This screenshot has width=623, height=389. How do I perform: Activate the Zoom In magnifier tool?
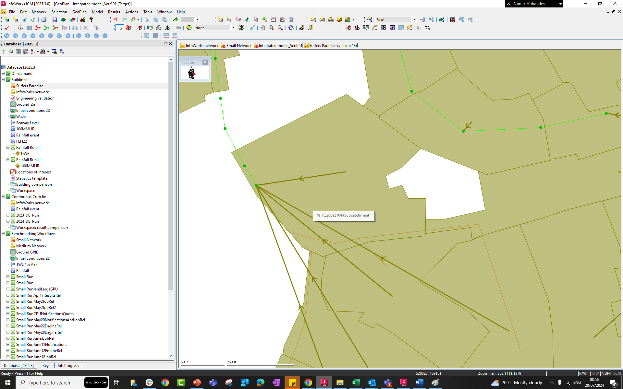(271, 28)
